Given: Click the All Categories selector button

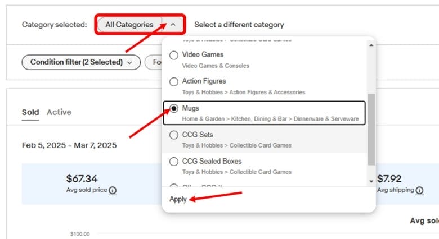Looking at the screenshot, I should [x=129, y=25].
